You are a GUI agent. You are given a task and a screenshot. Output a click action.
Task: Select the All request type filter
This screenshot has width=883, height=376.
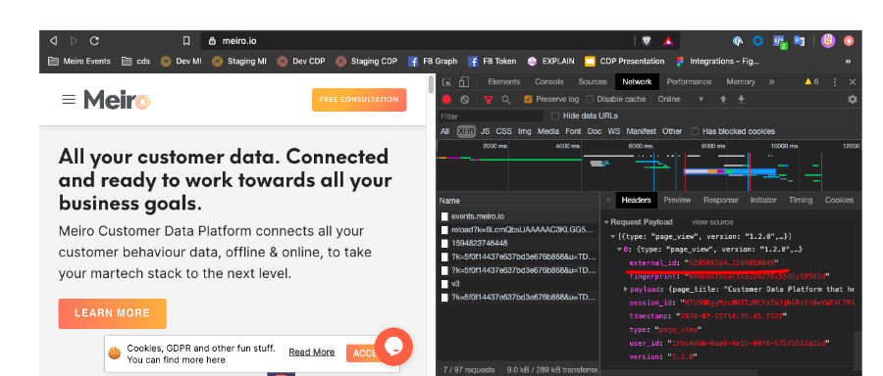pos(444,131)
